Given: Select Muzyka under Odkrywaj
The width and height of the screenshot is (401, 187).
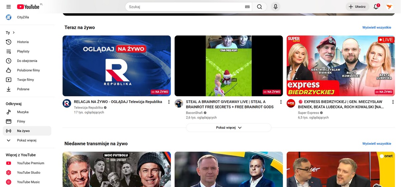Looking at the screenshot, I should 27,112.
